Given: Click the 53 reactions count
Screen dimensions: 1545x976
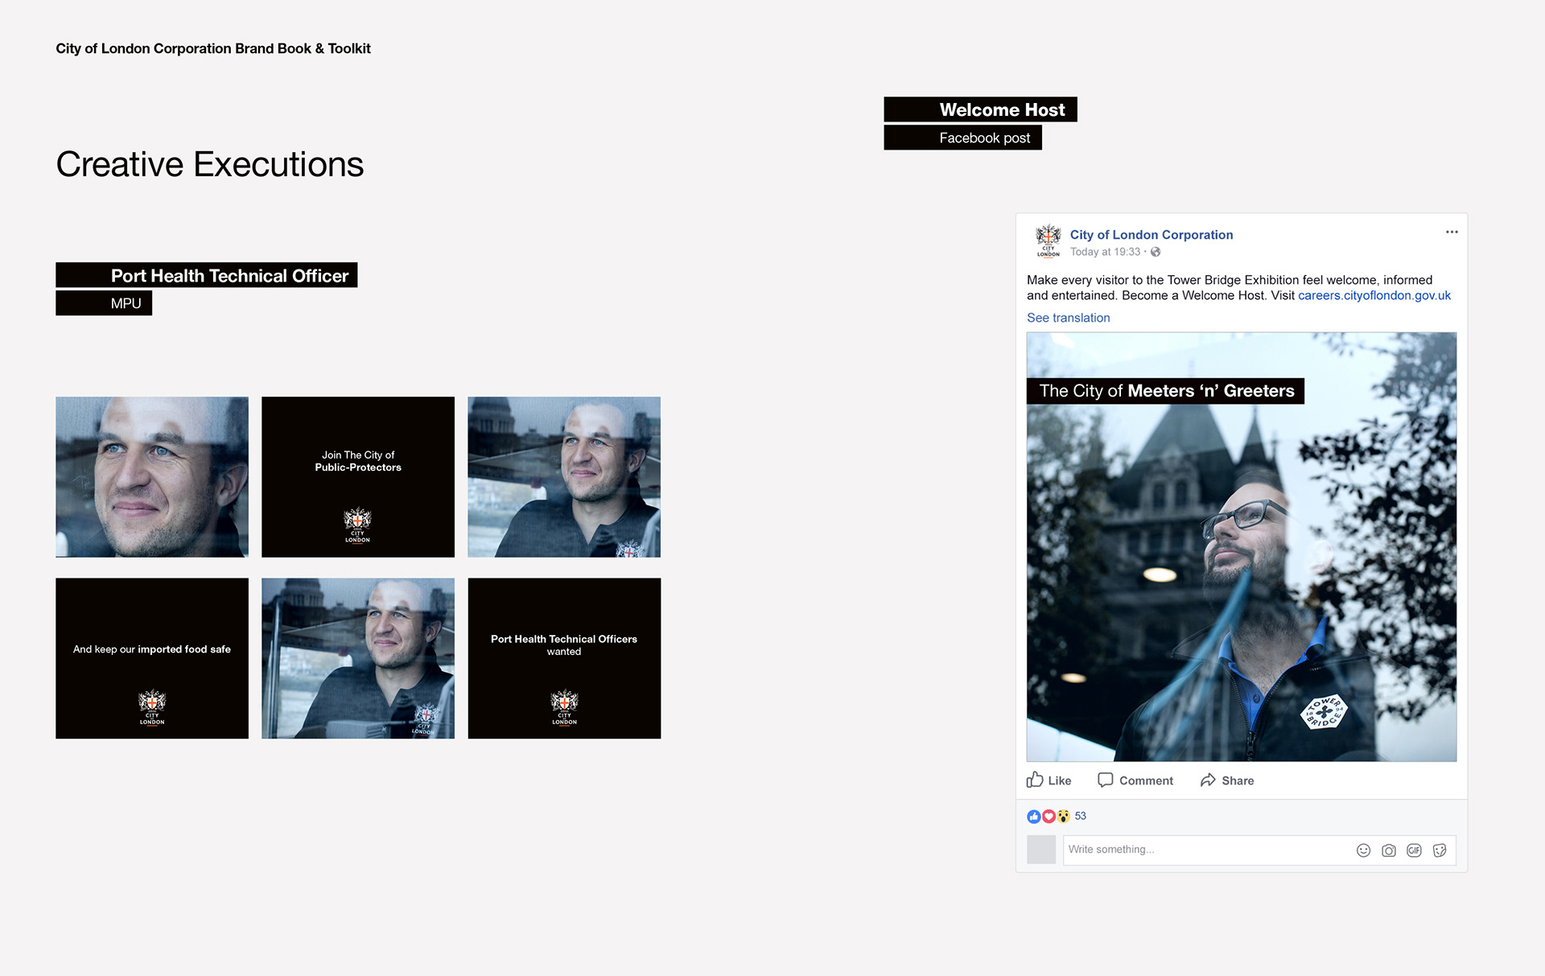Looking at the screenshot, I should click(x=1081, y=816).
